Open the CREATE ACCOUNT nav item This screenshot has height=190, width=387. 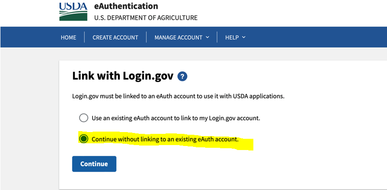115,37
